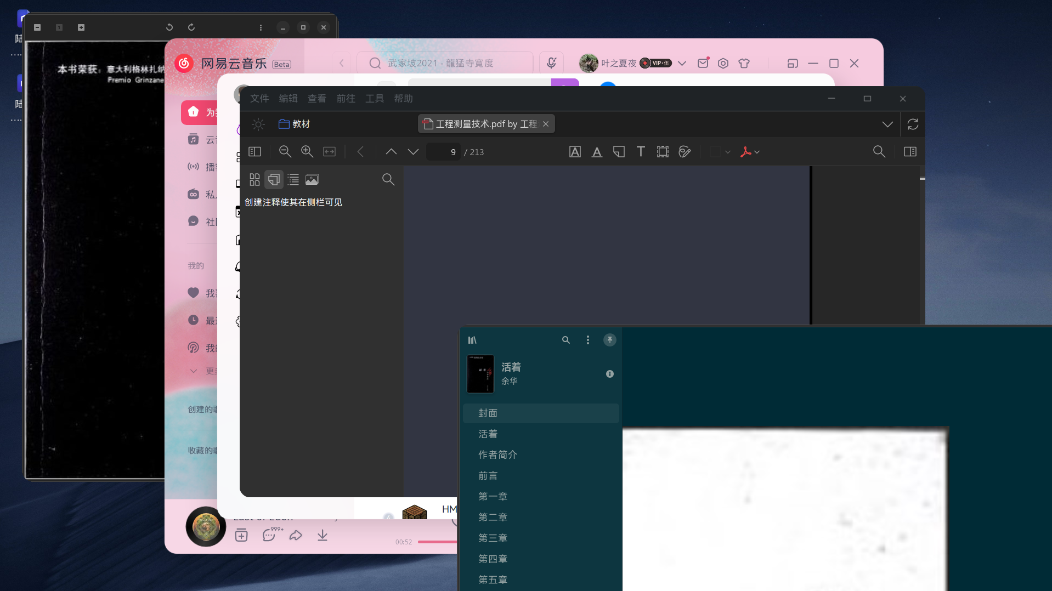Pin the ebook reader sidebar
The width and height of the screenshot is (1052, 591).
tap(610, 340)
